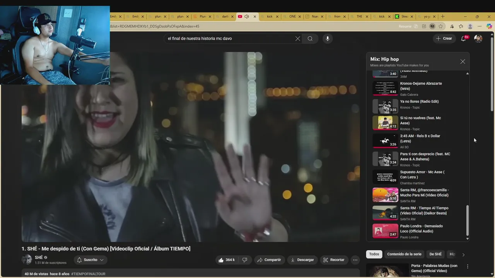Image resolution: width=495 pixels, height=278 pixels.
Task: Mute the tab via the speaker icon
Action: click(x=247, y=17)
